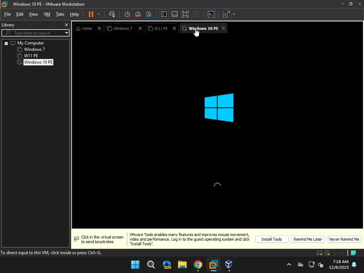Viewport: 364px width, 273px height.
Task: Click the Install Tools button
Action: [272, 239]
